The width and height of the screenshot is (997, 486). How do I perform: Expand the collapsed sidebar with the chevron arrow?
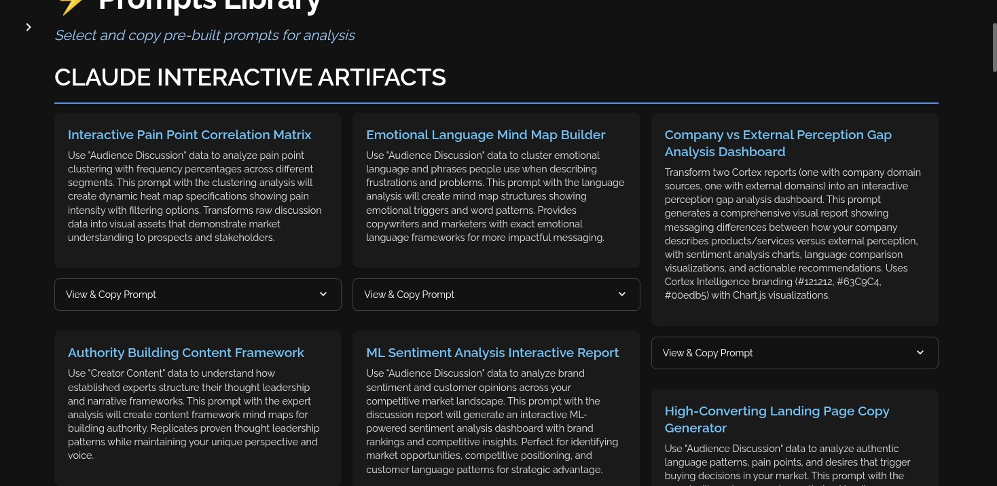click(x=29, y=27)
